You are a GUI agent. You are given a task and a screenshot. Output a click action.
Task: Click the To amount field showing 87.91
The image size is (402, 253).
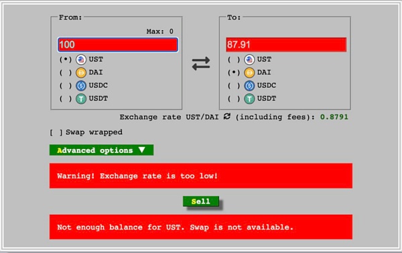(286, 45)
